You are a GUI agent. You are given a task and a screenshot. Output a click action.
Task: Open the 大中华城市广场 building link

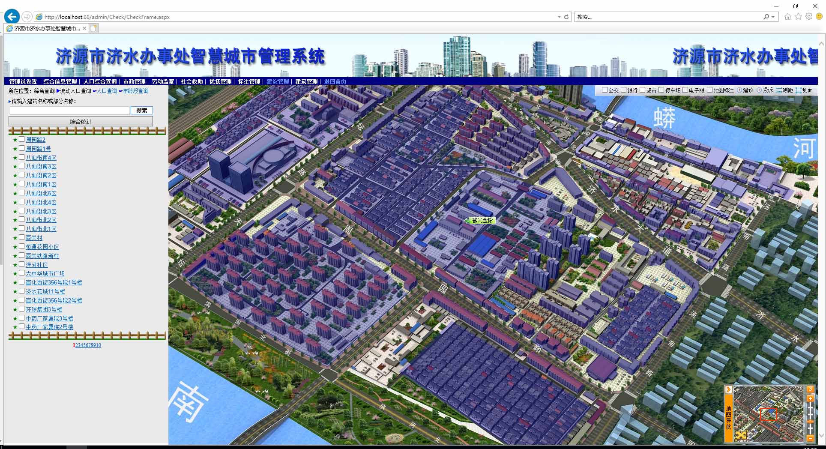pyautogui.click(x=45, y=273)
